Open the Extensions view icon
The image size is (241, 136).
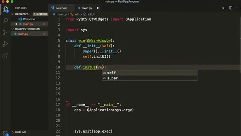pos(5,56)
